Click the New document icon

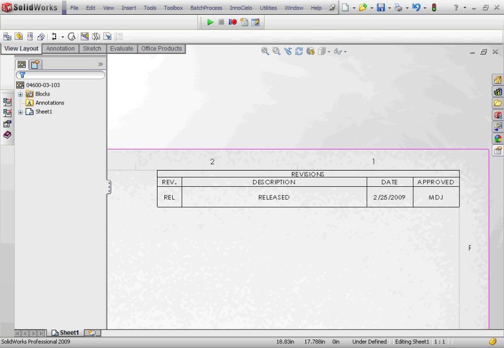coord(345,7)
